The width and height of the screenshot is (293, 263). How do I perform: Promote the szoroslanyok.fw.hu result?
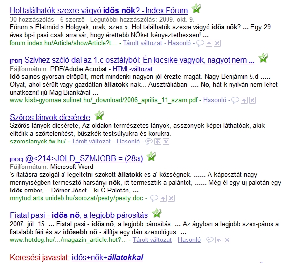[x=158, y=142]
